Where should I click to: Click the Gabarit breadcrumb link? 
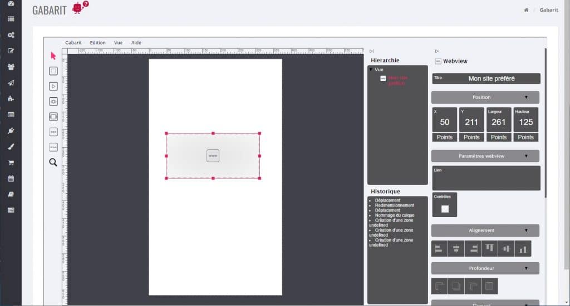[x=548, y=10]
